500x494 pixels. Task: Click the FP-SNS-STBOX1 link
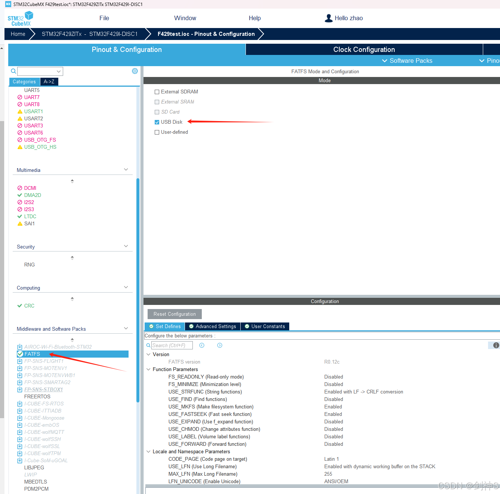(x=43, y=389)
